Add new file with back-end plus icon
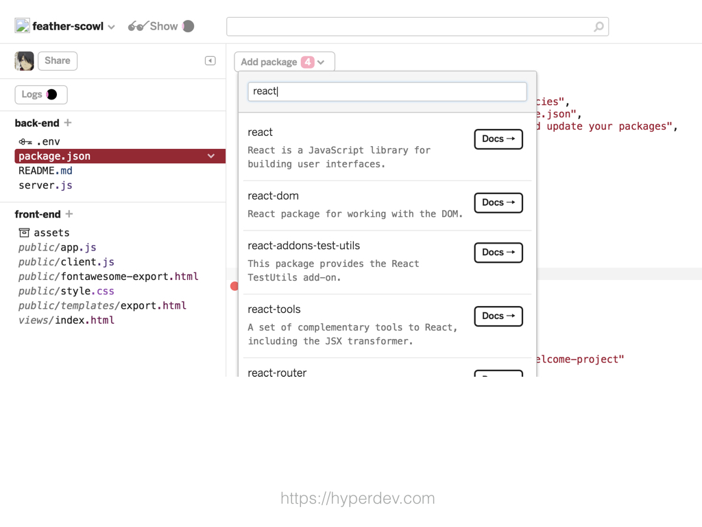The image size is (702, 527). pos(68,122)
